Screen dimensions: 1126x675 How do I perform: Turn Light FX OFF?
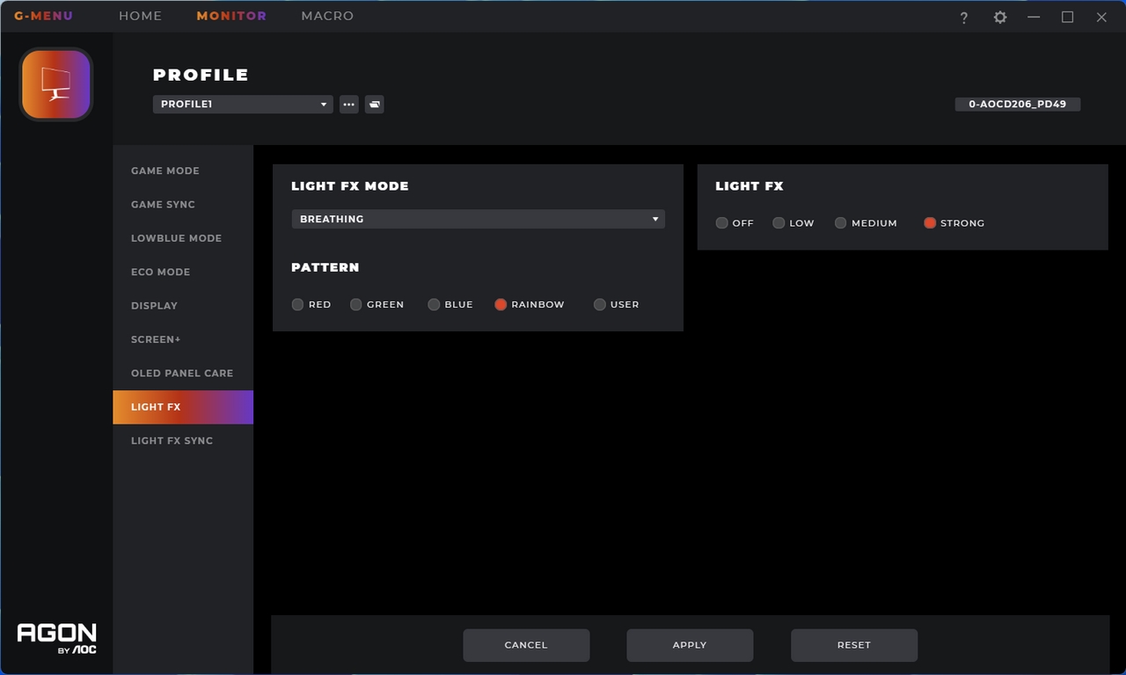[x=722, y=223]
